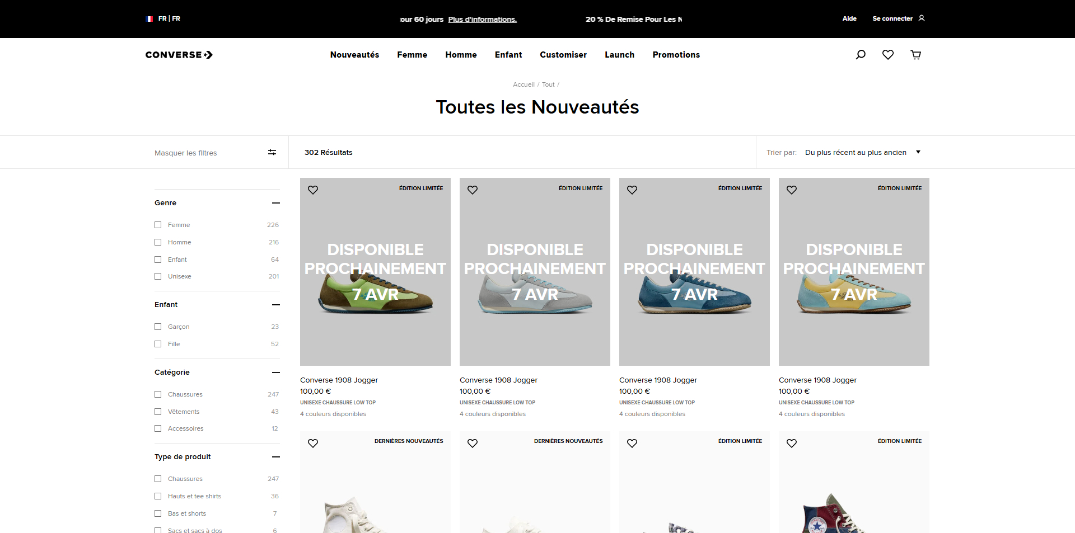Viewport: 1075px width, 533px height.
Task: Open the green Converse 1908 Jogger thumbnail
Action: pos(375,272)
